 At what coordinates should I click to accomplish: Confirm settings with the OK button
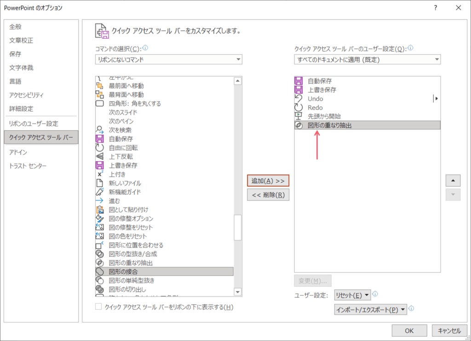[x=409, y=330]
